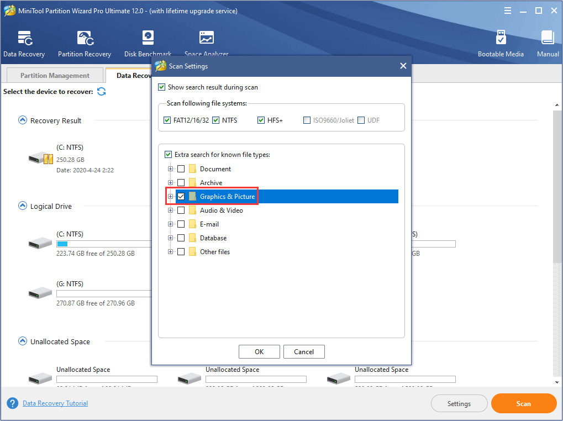Click the G: drive usage bar
This screenshot has height=421, width=563.
pyautogui.click(x=104, y=293)
